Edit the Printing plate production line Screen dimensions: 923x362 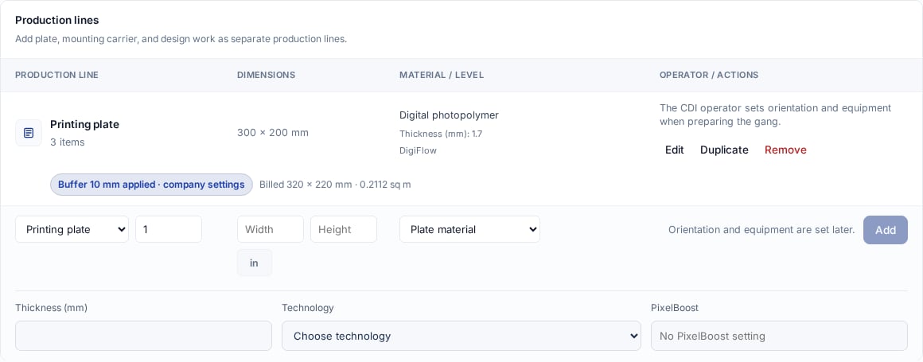pyautogui.click(x=675, y=150)
